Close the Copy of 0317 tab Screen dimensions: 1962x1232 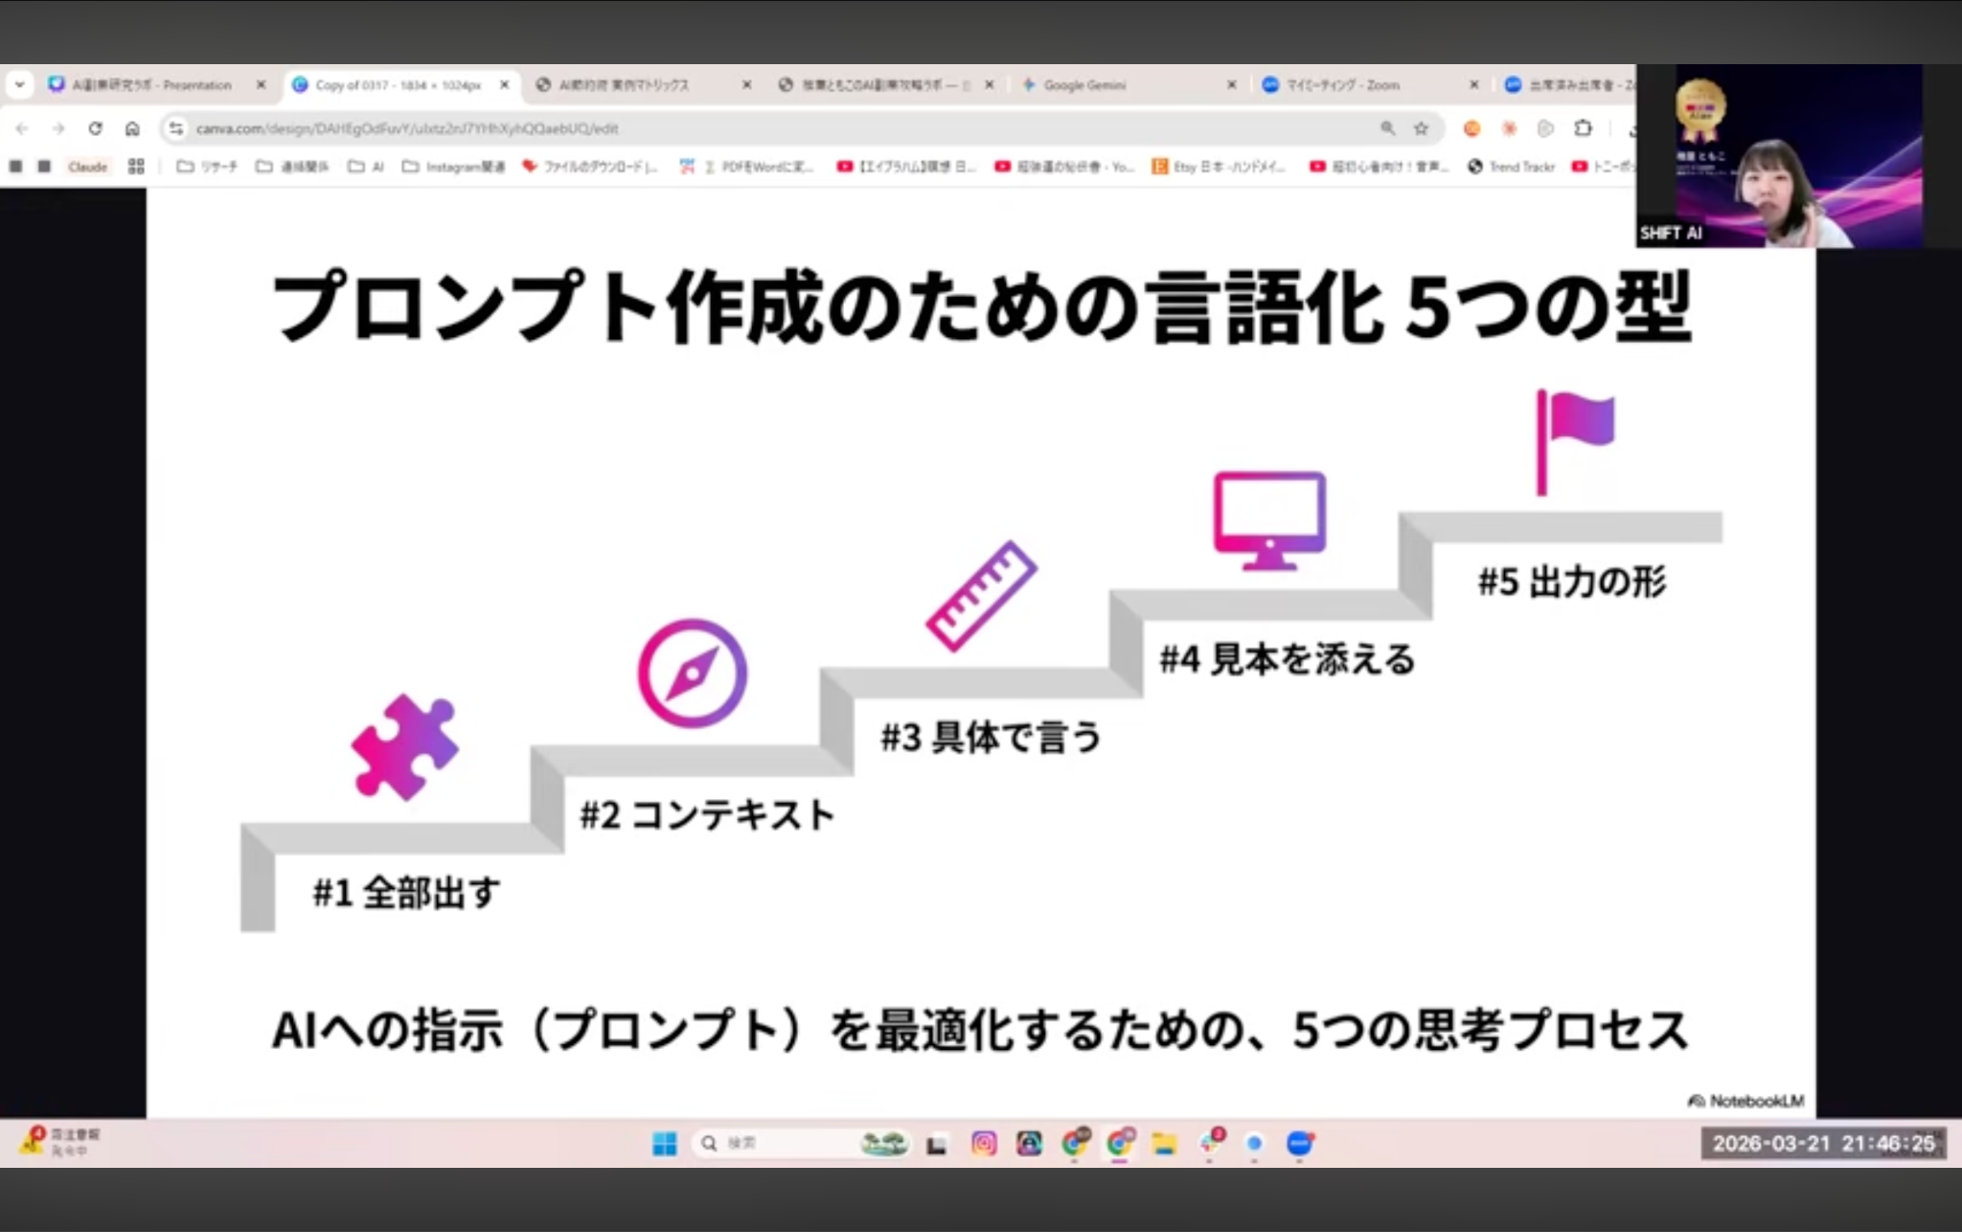pyautogui.click(x=504, y=85)
